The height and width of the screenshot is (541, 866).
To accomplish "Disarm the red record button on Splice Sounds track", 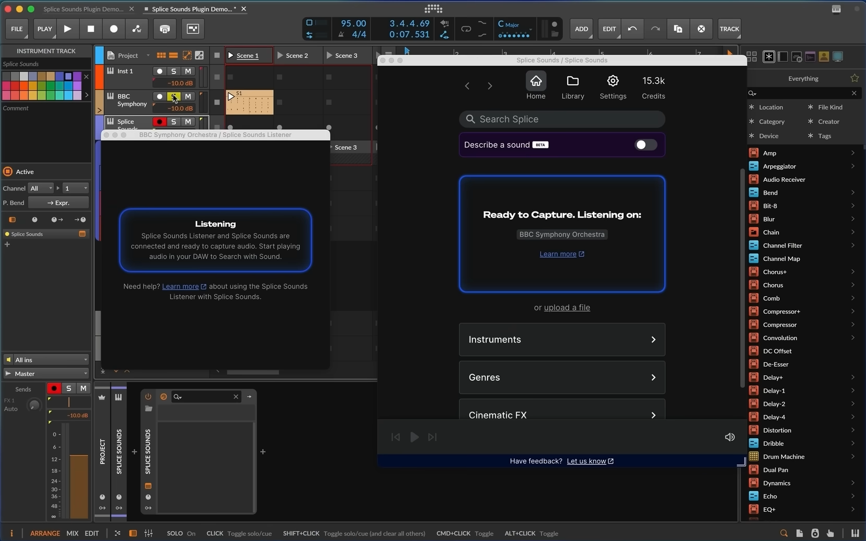I will tap(160, 122).
